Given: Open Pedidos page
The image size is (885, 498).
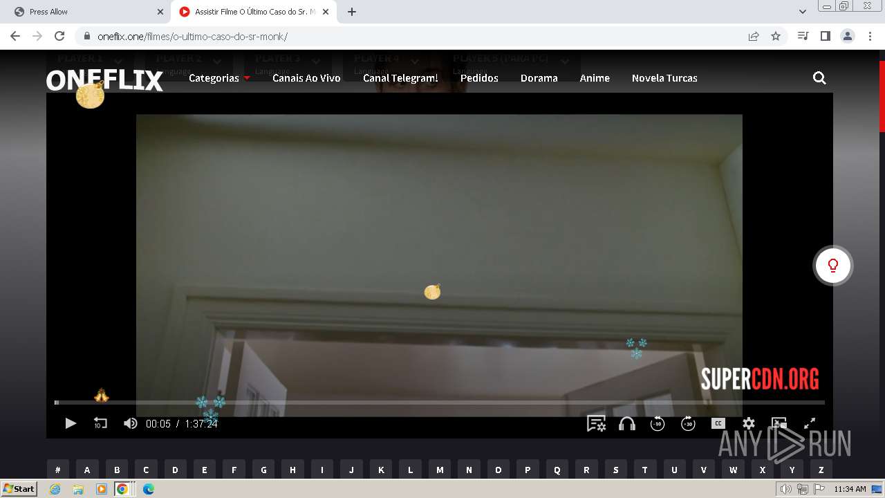Looking at the screenshot, I should pos(479,78).
